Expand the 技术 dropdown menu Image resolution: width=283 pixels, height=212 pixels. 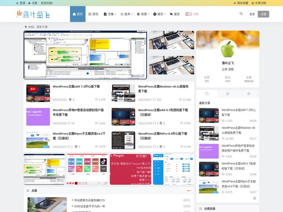[127, 14]
